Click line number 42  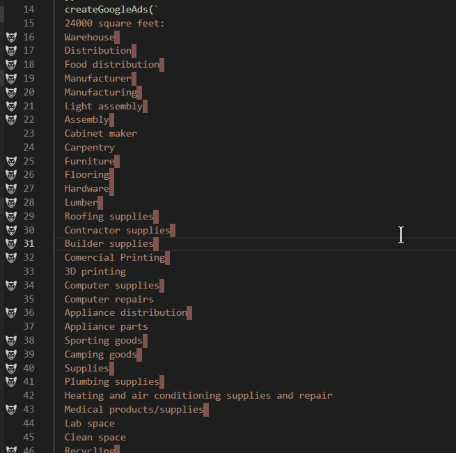pyautogui.click(x=29, y=395)
